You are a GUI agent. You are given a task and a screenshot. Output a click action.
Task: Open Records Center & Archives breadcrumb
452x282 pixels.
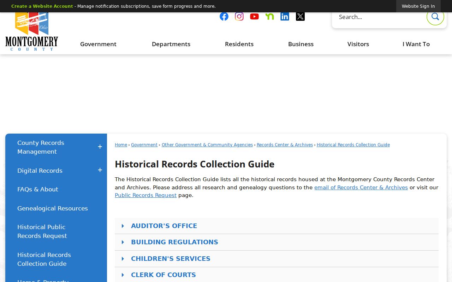click(x=285, y=145)
